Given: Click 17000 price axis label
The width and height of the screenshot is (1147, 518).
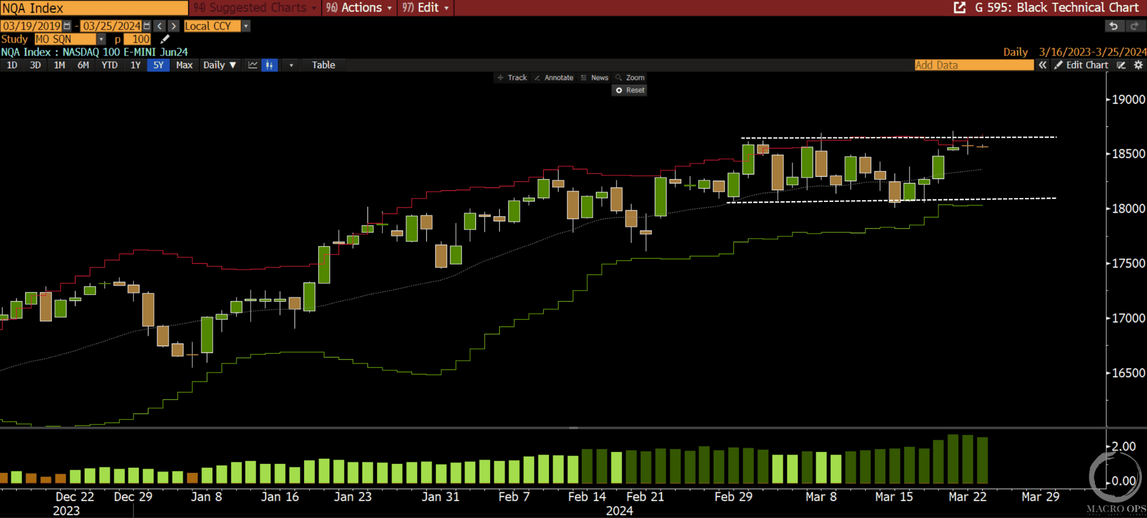Looking at the screenshot, I should (1129, 318).
